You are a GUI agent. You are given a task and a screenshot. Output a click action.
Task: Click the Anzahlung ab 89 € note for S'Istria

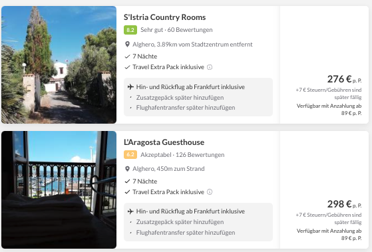329,109
